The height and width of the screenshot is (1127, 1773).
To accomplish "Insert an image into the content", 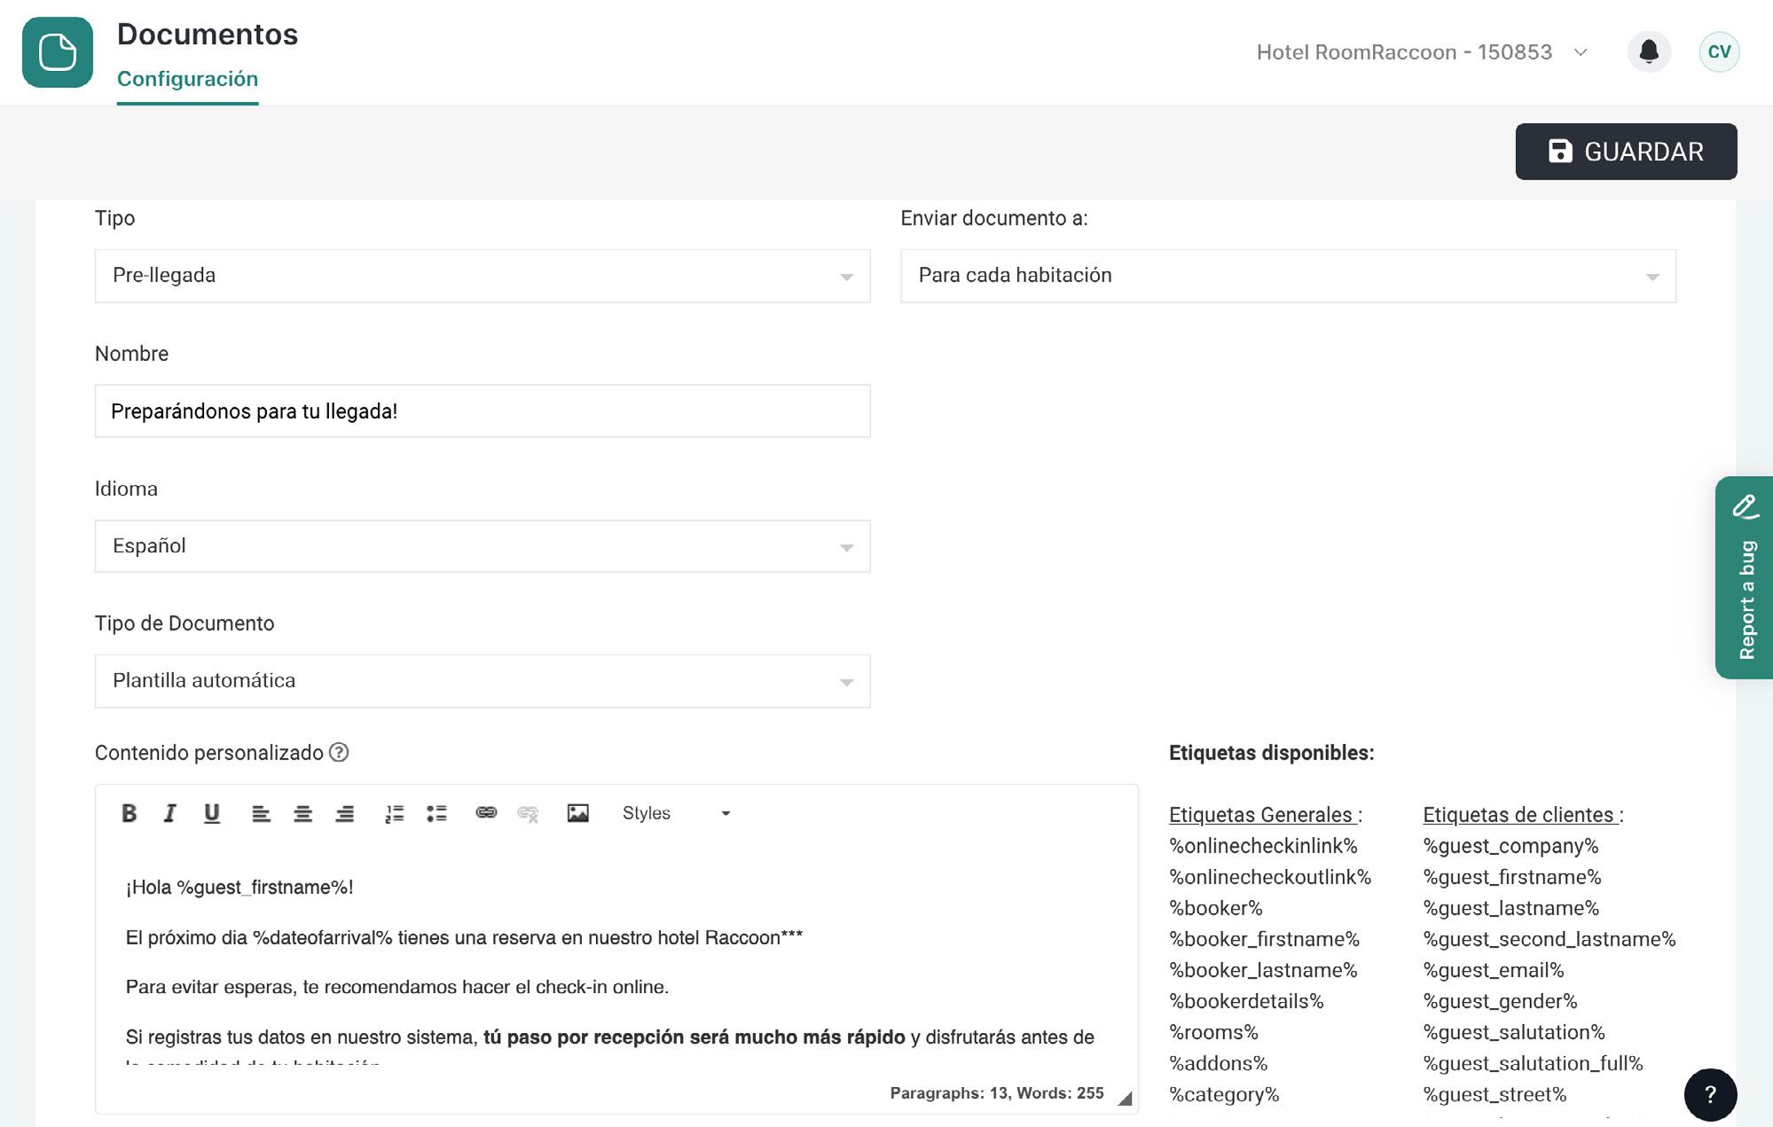I will [x=577, y=813].
